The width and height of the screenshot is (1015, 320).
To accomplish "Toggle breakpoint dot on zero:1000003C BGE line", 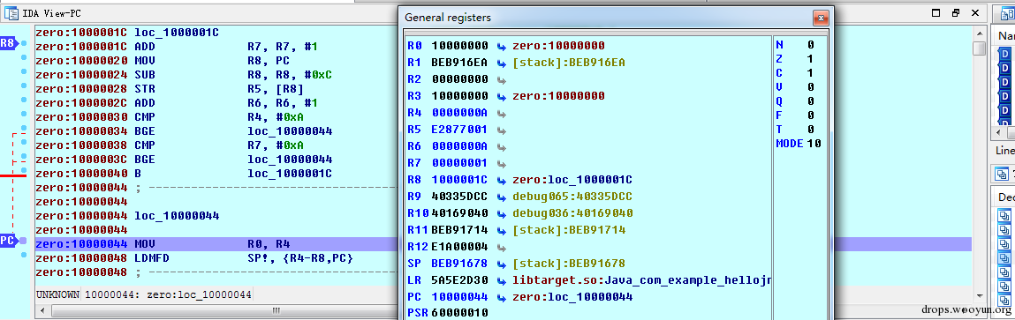I will 23,156.
